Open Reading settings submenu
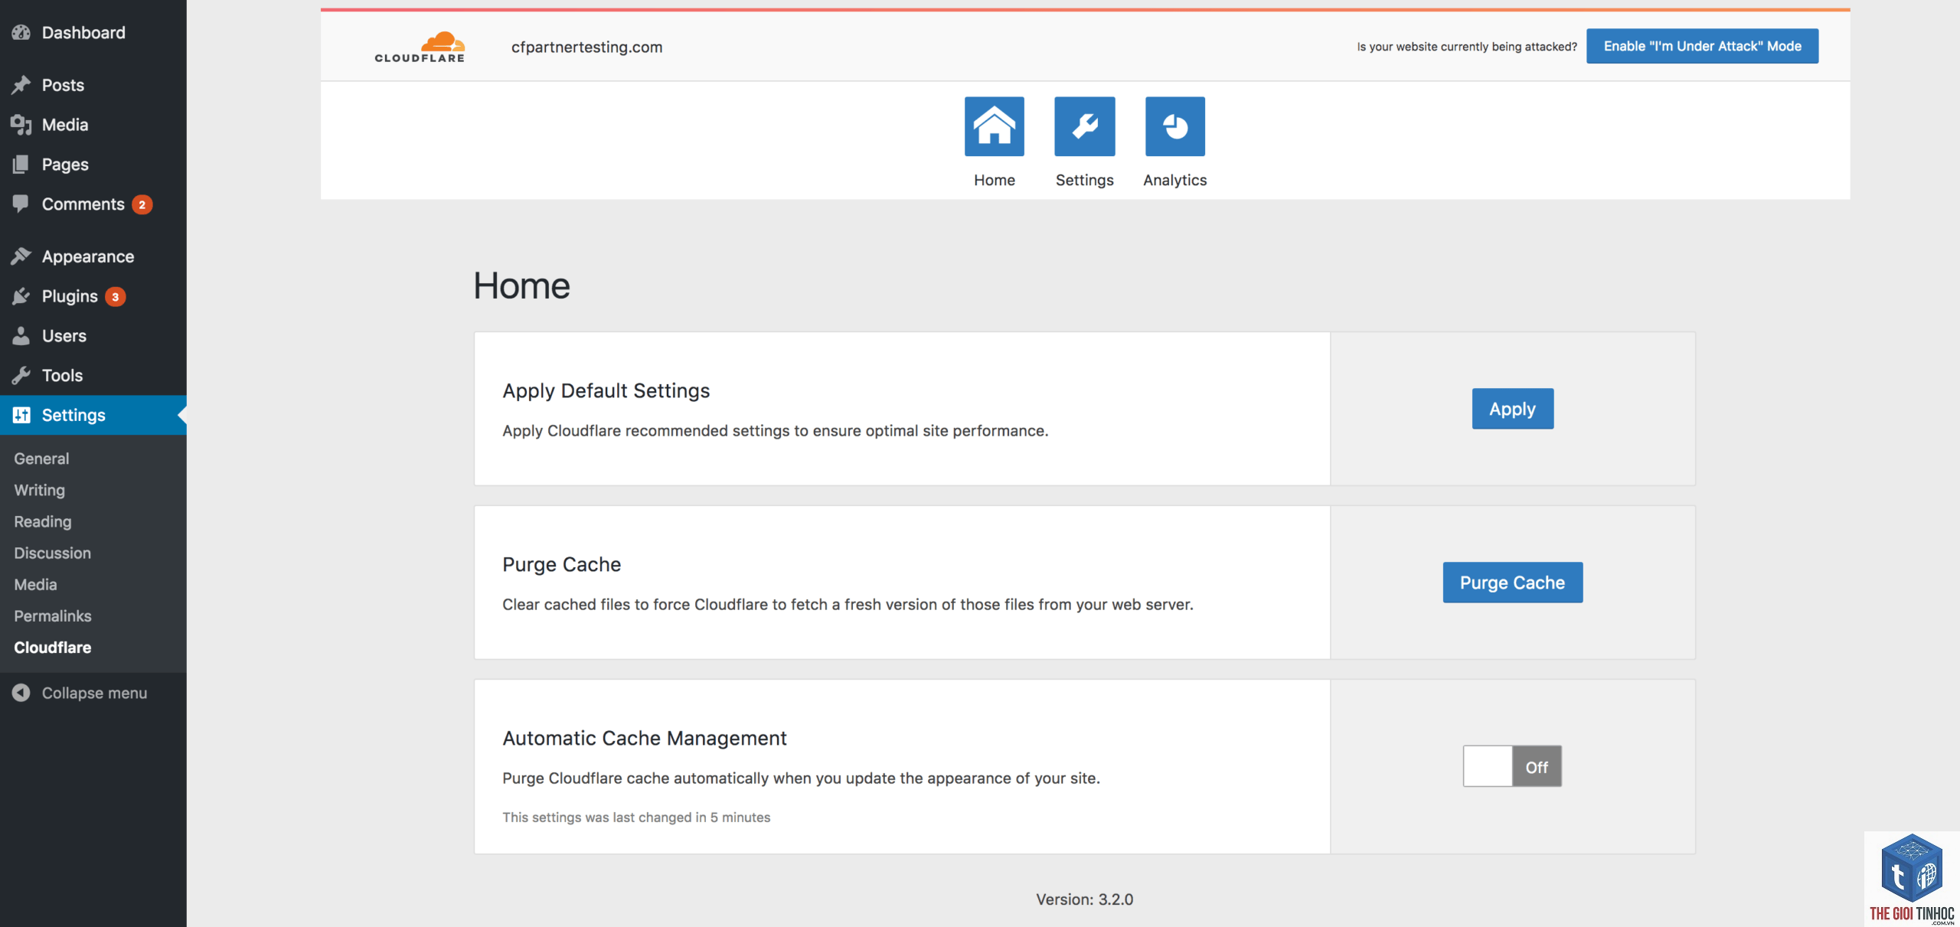Screen dimensions: 1960x927 (42, 521)
